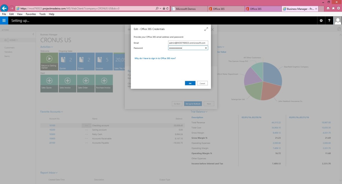Expand the Trial Balance section

click(x=199, y=112)
